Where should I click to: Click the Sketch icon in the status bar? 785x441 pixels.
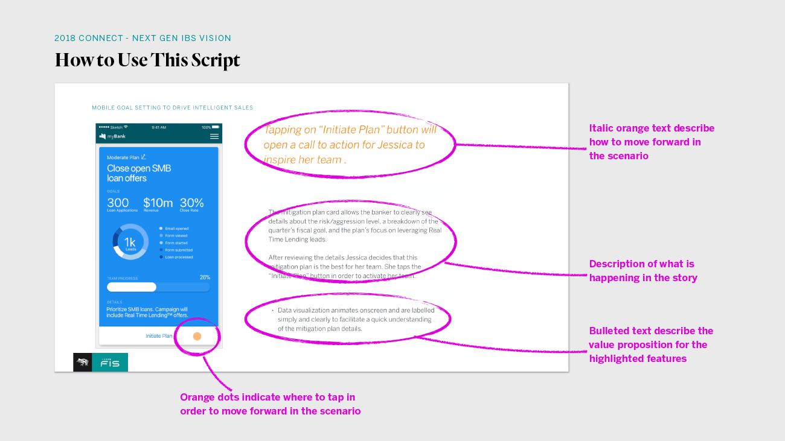(x=117, y=128)
